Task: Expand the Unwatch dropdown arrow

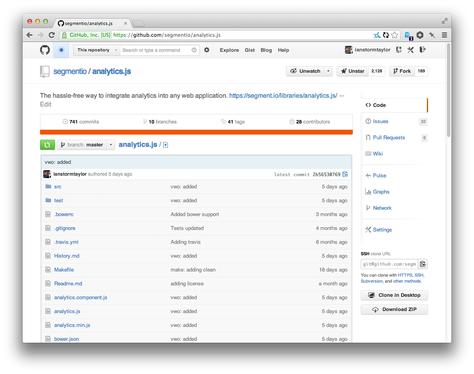Action: coord(328,71)
